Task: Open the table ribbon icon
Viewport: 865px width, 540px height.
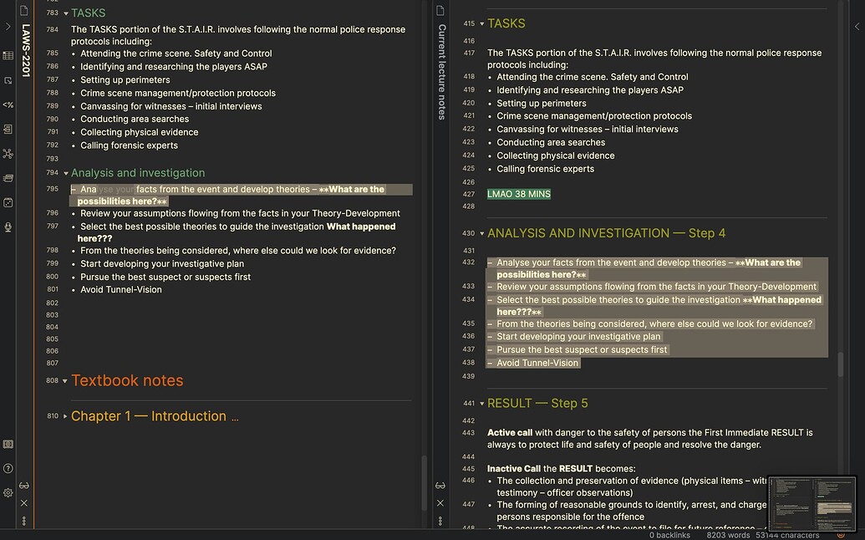Action: (x=8, y=56)
